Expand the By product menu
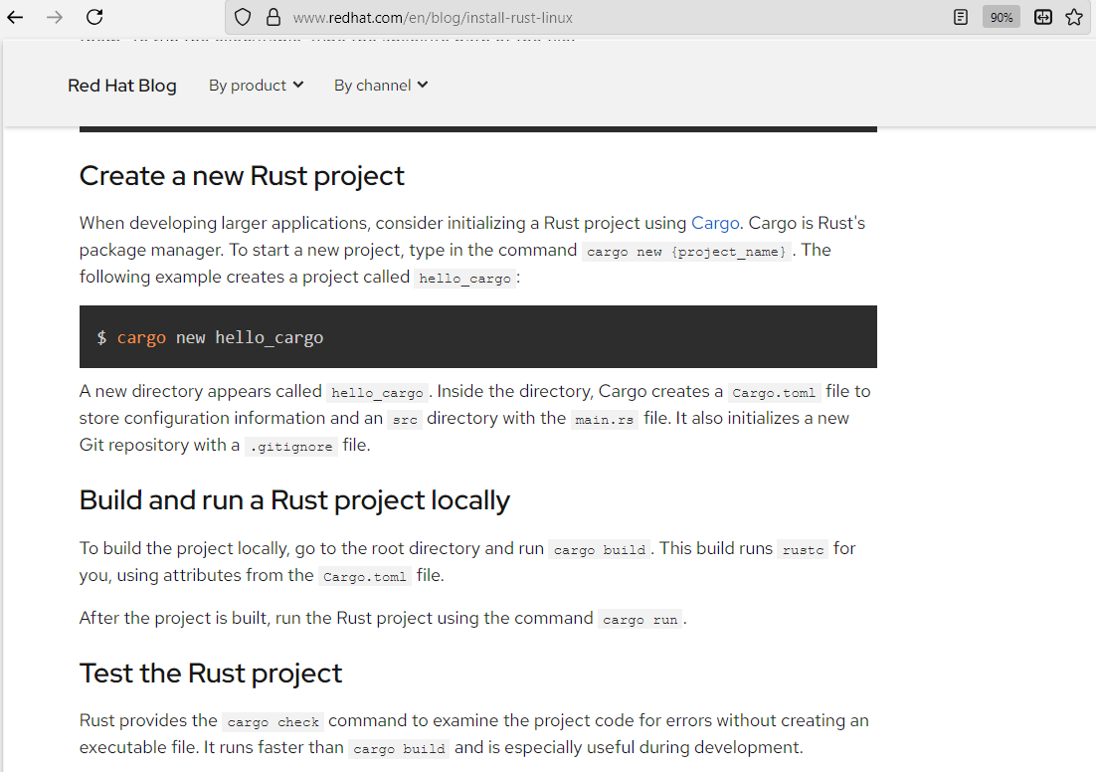Screen dimensions: 1096x772 tap(256, 86)
